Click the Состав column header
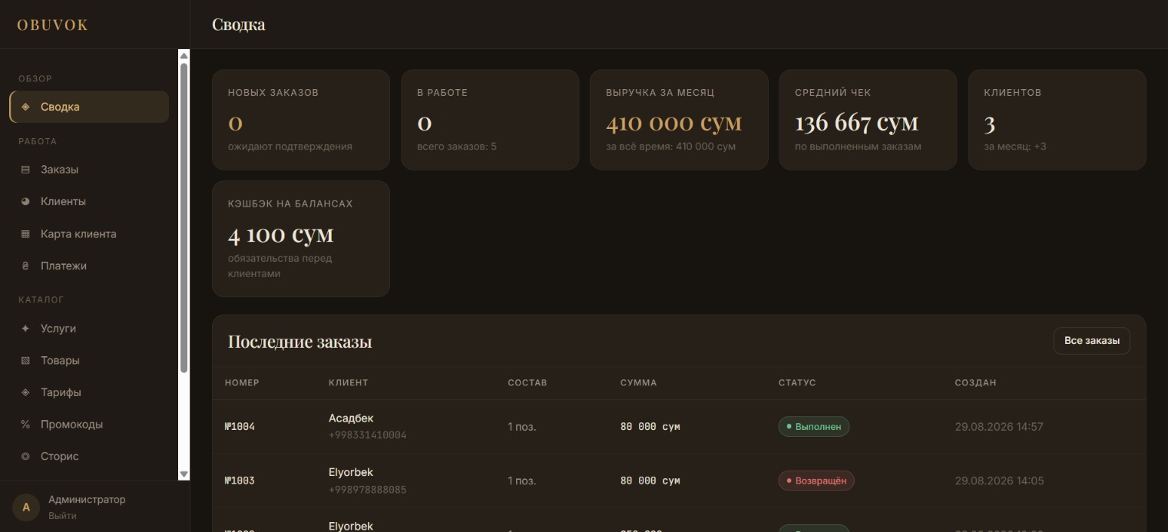The height and width of the screenshot is (532, 1168). (528, 382)
